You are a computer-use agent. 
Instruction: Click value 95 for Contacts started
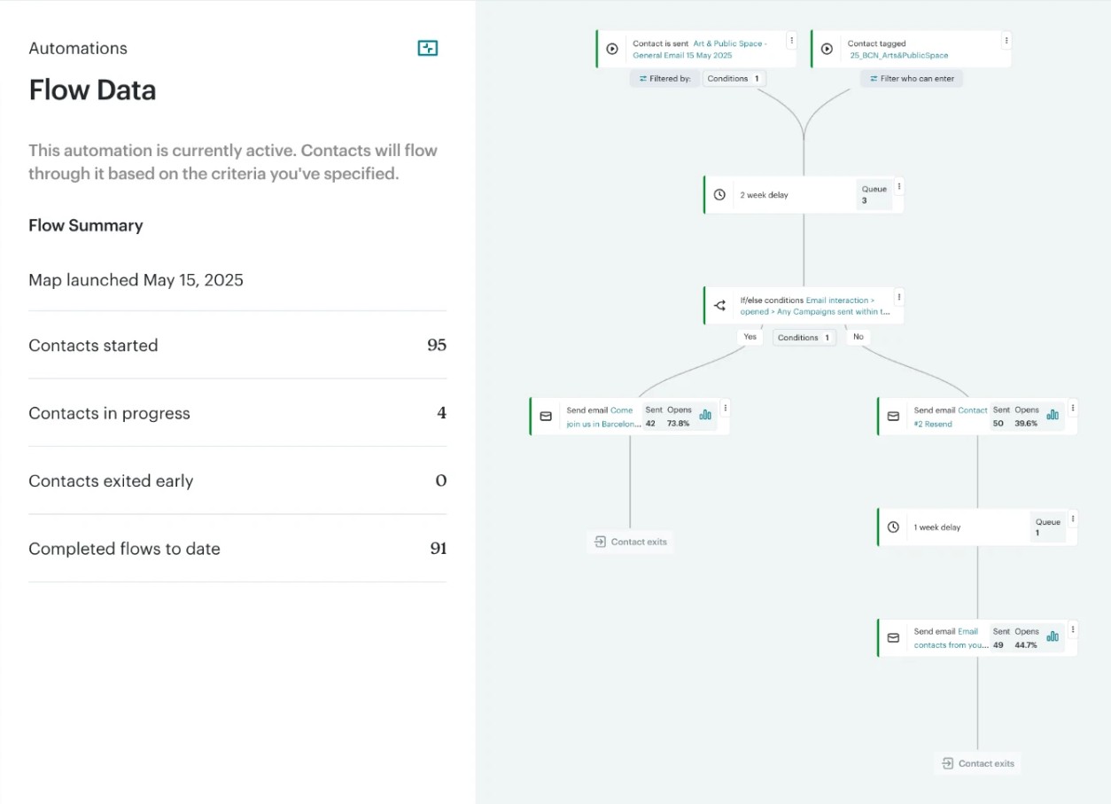coord(437,346)
